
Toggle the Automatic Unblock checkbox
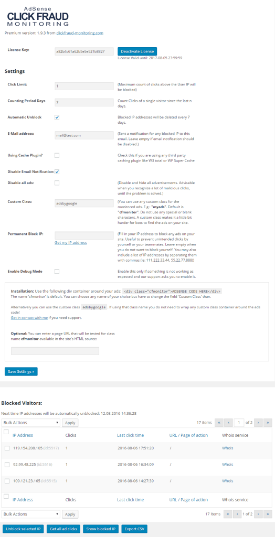click(57, 117)
